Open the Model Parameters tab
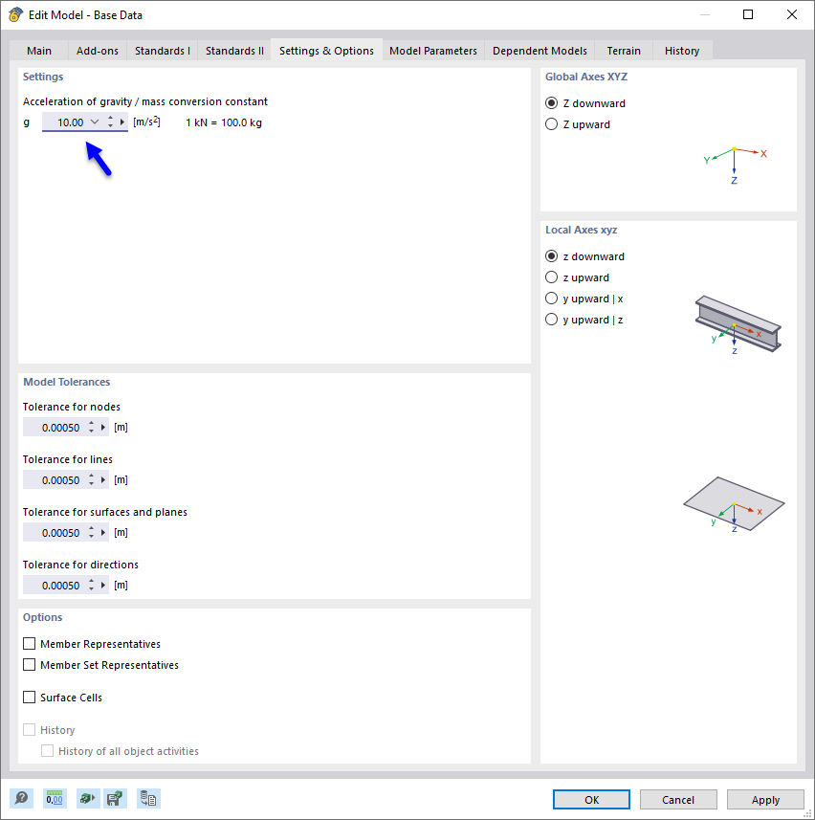This screenshot has height=820, width=815. (x=433, y=51)
